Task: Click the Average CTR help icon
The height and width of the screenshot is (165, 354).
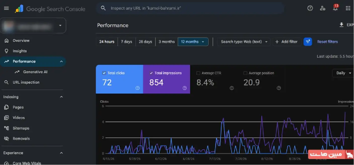Action: pos(232,88)
